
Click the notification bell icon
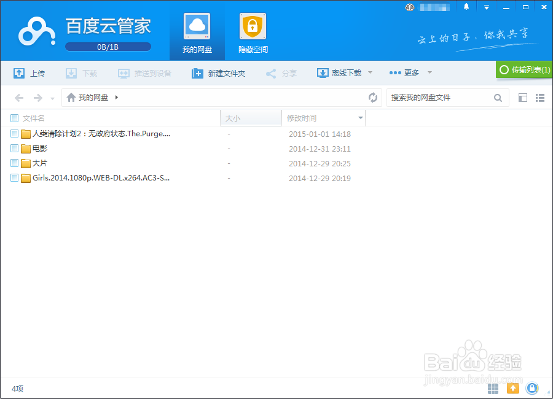466,7
